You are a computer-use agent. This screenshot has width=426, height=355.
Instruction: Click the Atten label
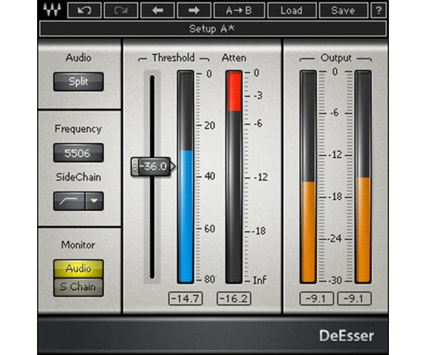(x=234, y=58)
